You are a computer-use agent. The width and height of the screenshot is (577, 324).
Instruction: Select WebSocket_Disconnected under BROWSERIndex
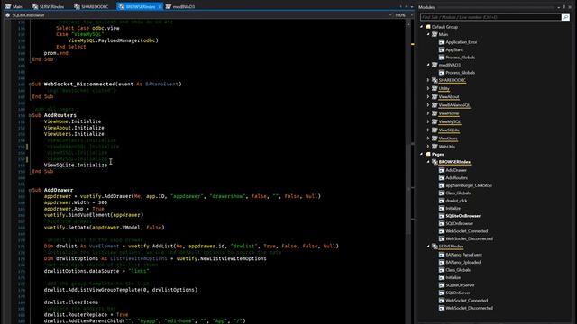click(469, 238)
